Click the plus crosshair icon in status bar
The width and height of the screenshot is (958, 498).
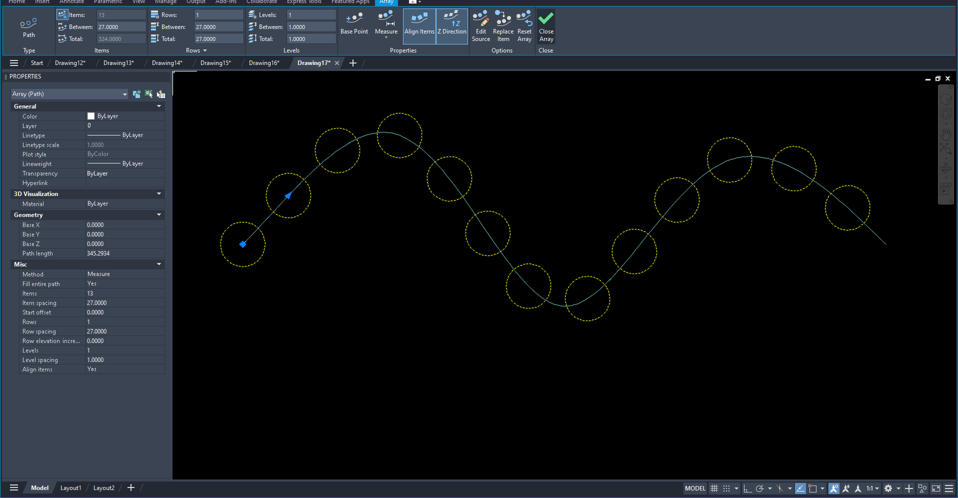(909, 488)
